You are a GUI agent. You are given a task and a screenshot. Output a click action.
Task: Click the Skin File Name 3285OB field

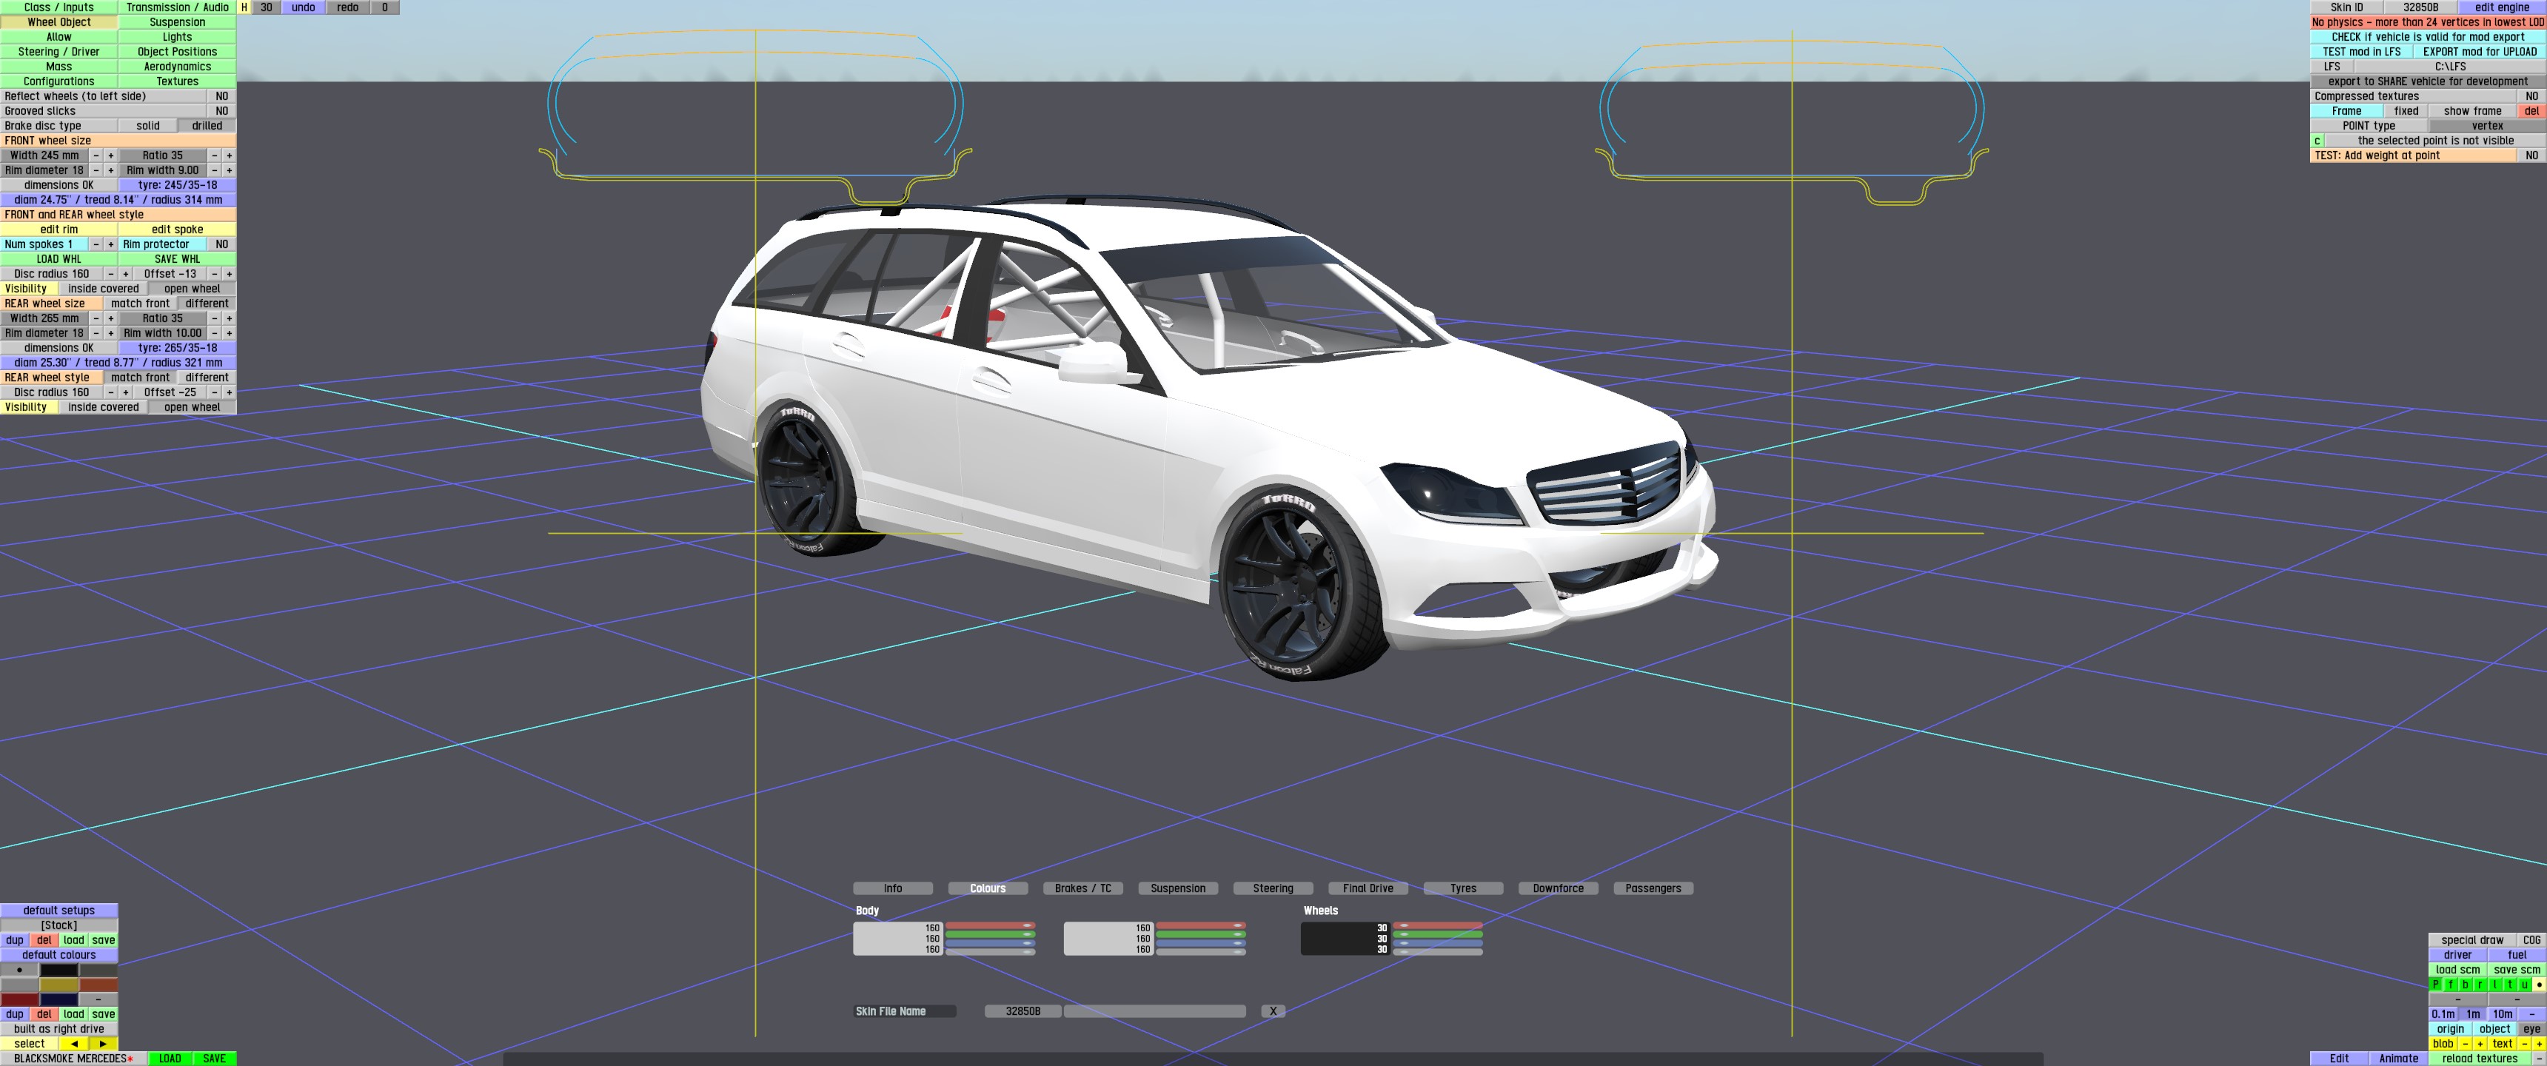click(x=1023, y=1010)
